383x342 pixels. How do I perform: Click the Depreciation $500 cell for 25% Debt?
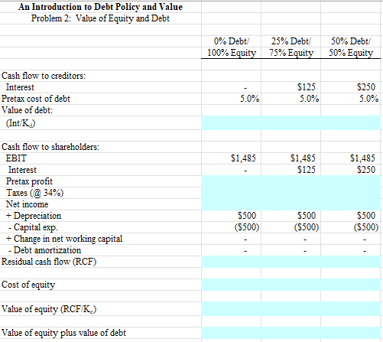(307, 216)
